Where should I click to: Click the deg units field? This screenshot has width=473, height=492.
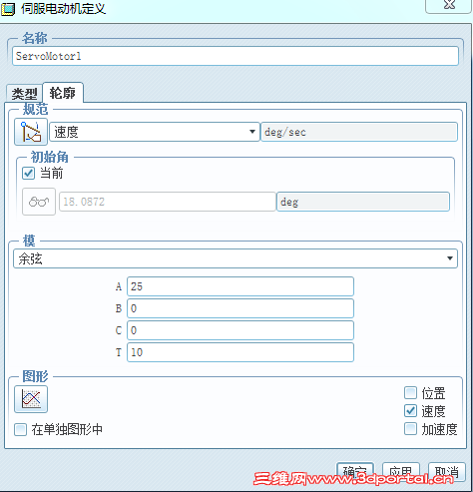point(363,202)
